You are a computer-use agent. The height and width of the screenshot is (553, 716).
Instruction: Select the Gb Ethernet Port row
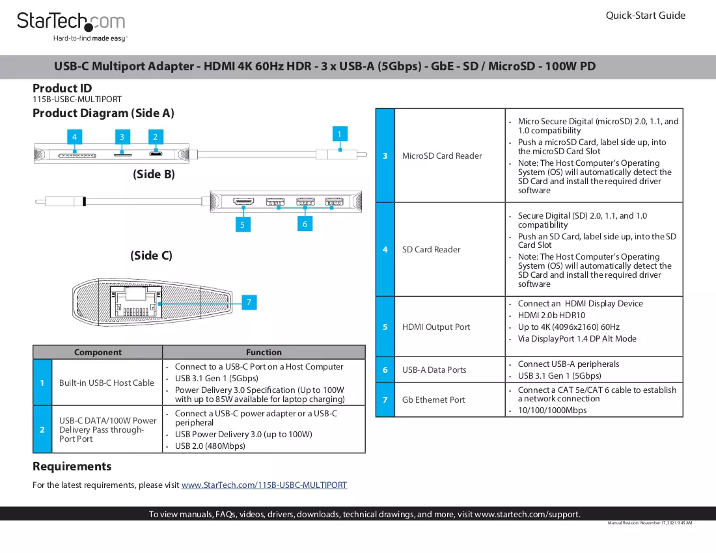point(529,399)
